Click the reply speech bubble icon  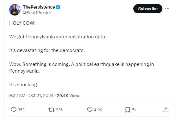coord(14,110)
